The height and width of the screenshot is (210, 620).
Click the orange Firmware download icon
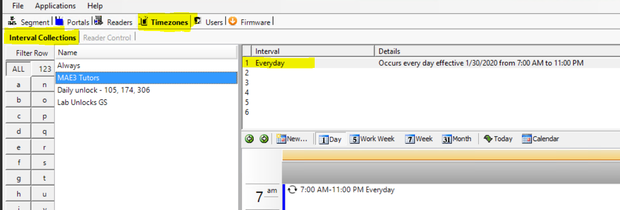coord(233,22)
